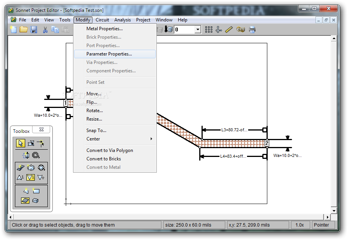Click the Pointer mode status field

(x=323, y=225)
